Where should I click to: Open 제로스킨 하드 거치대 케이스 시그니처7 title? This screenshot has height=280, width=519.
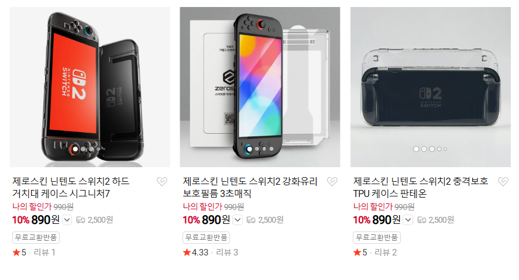click(x=71, y=187)
